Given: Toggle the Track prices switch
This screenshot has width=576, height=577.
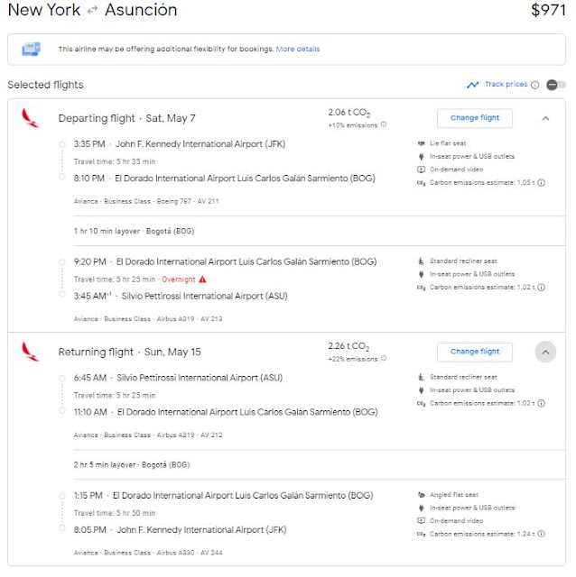Looking at the screenshot, I should click(556, 85).
